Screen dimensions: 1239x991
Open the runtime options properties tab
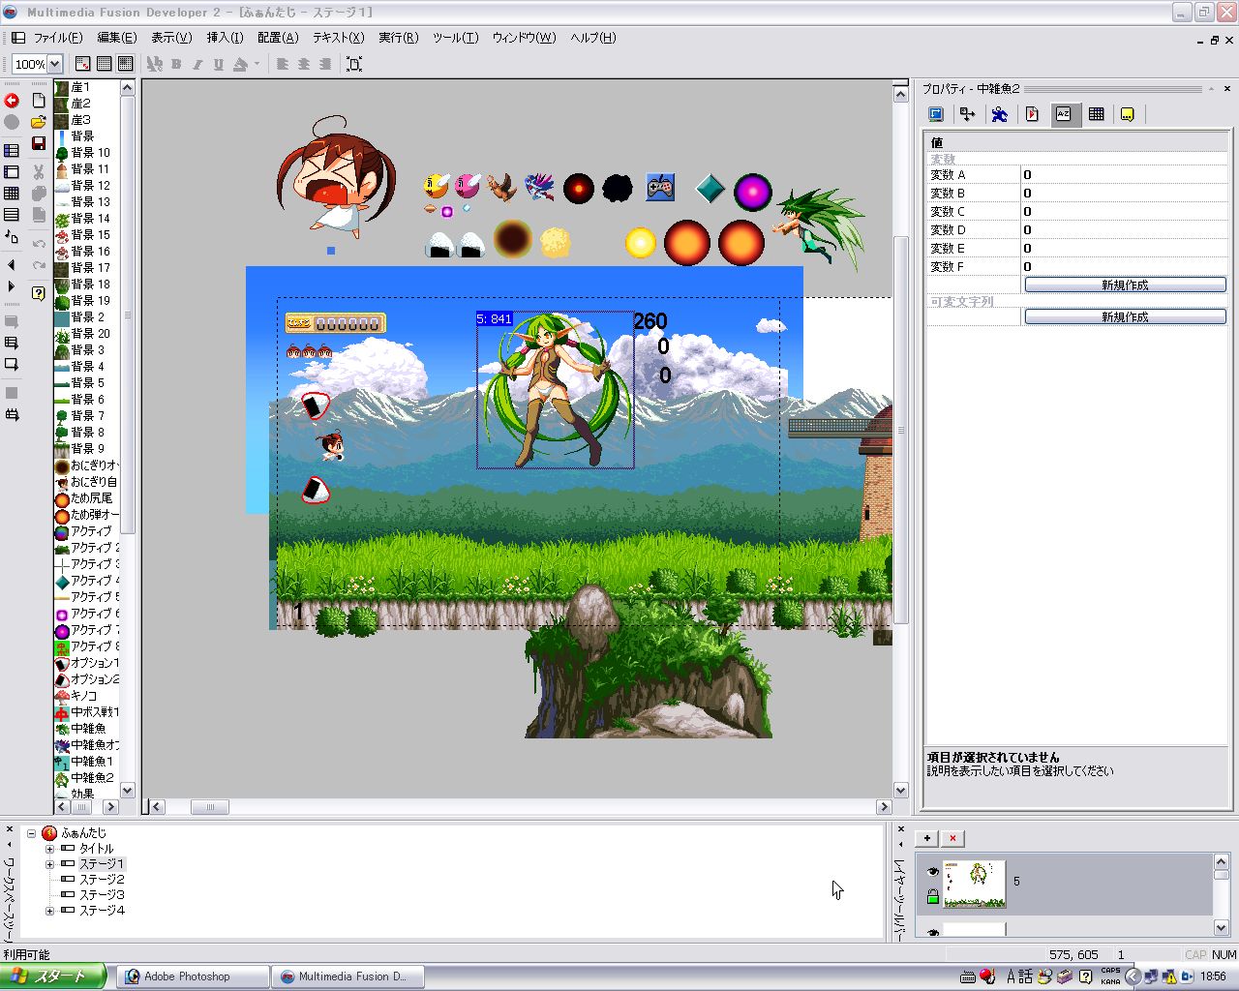coord(1032,114)
